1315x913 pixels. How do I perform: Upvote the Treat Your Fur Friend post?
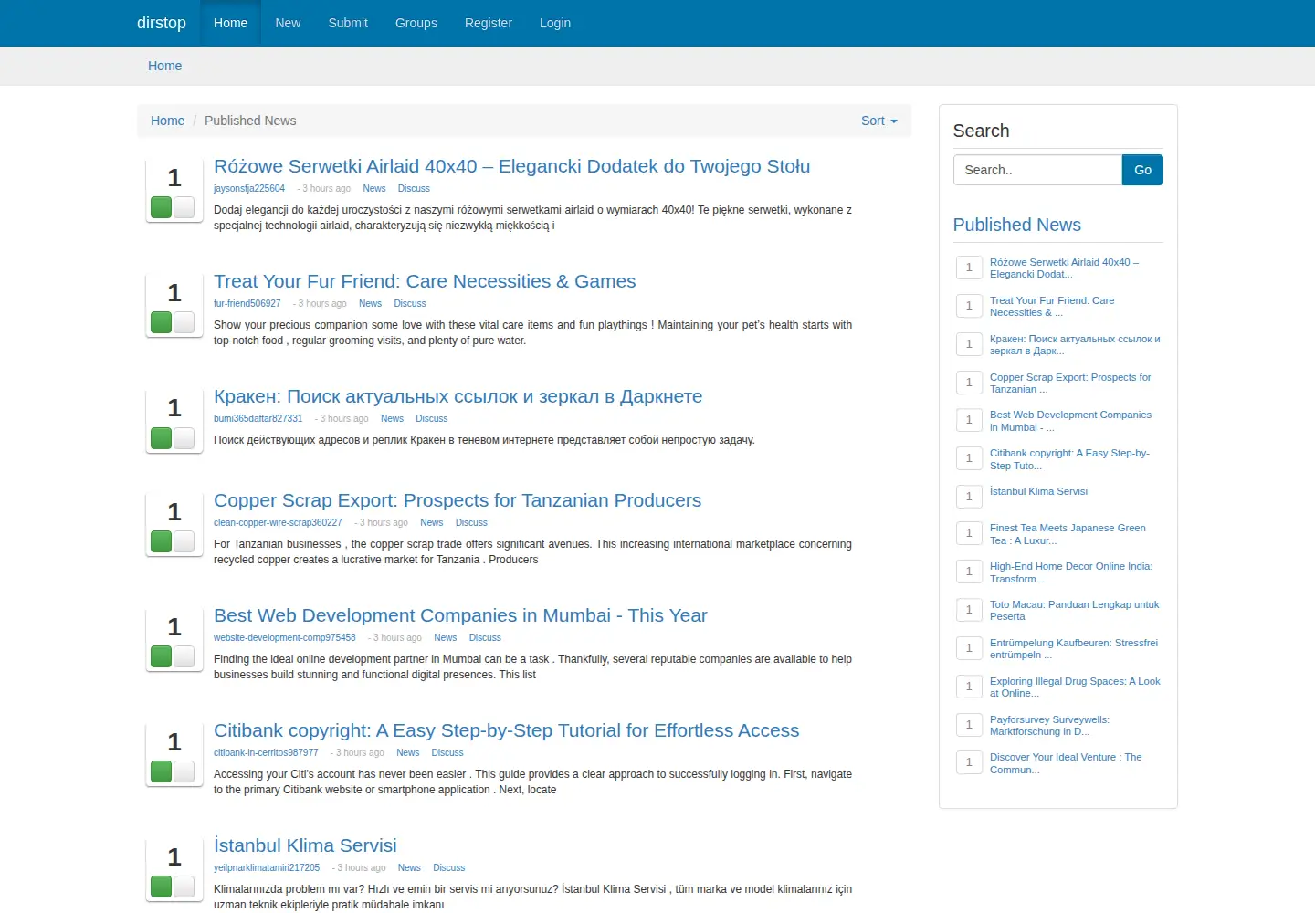(x=162, y=322)
